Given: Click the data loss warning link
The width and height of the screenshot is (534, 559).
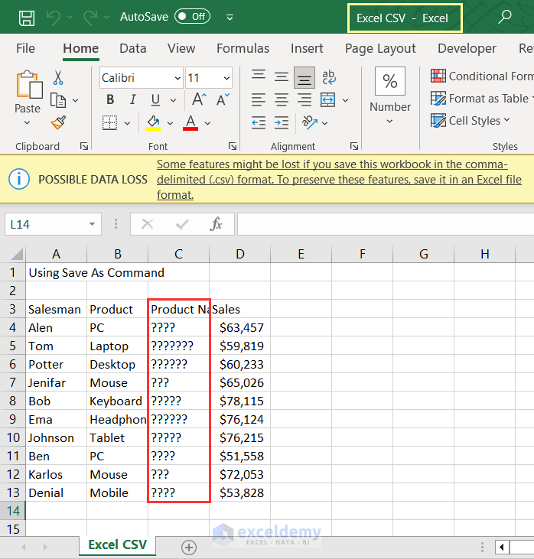Looking at the screenshot, I should tap(339, 180).
